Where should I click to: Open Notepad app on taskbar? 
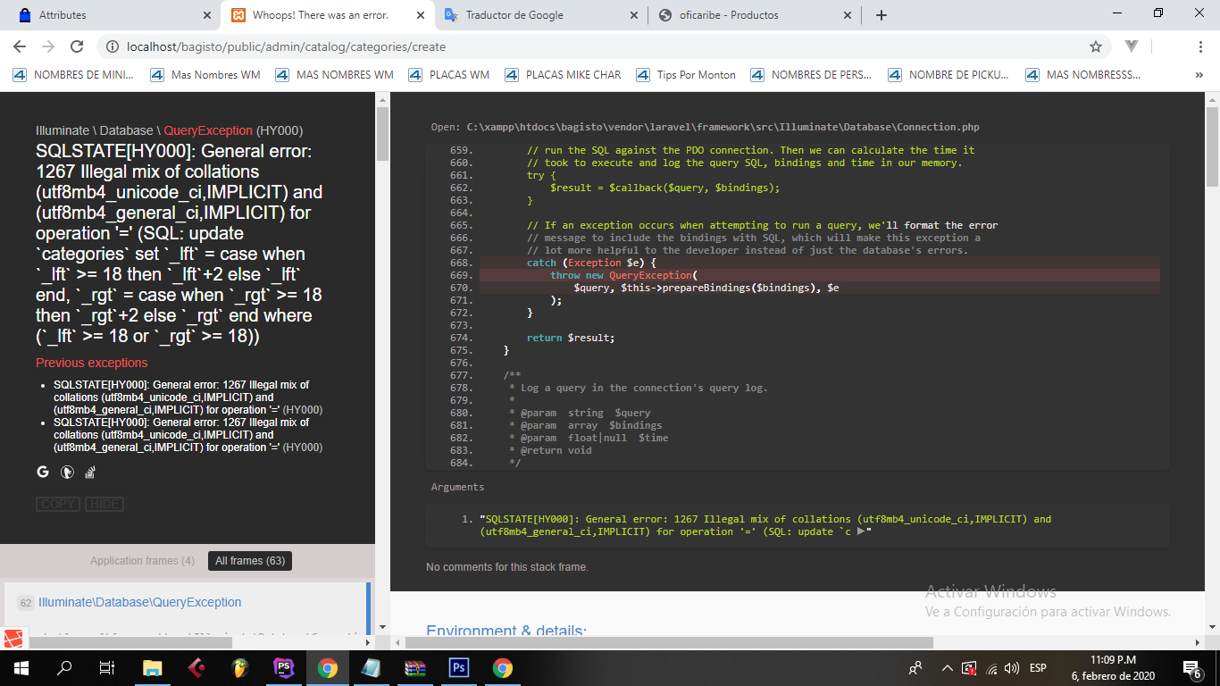point(372,667)
